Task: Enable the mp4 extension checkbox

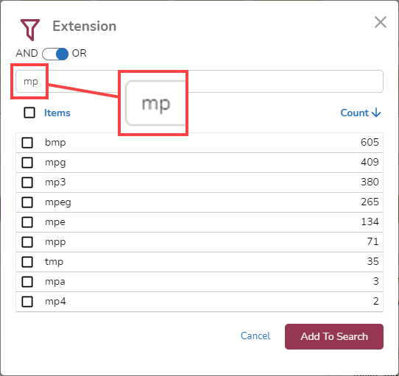Action: tap(27, 302)
